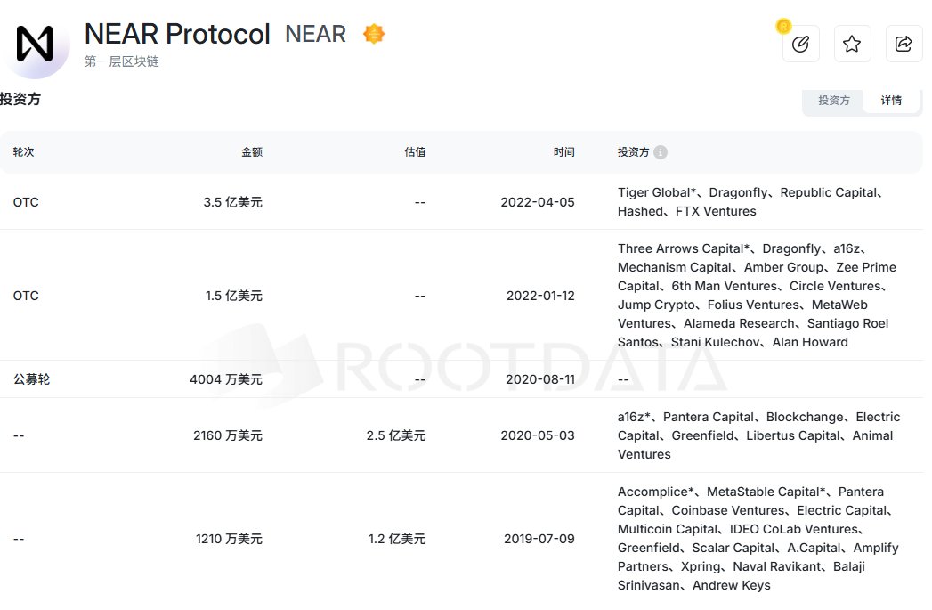Favorite the project with star icon
The height and width of the screenshot is (610, 932).
tap(853, 44)
